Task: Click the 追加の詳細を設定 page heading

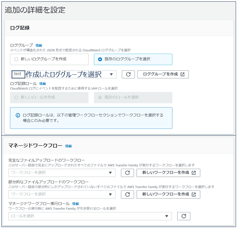Action: tap(35, 10)
